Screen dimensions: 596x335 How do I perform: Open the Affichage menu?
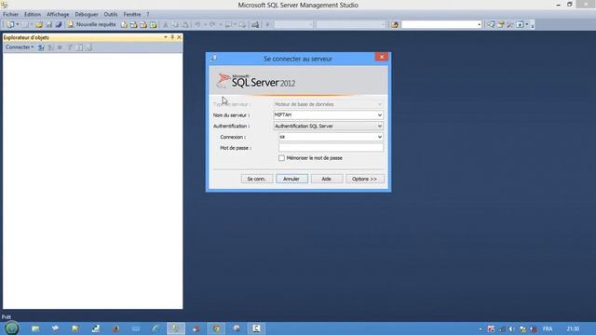point(58,15)
